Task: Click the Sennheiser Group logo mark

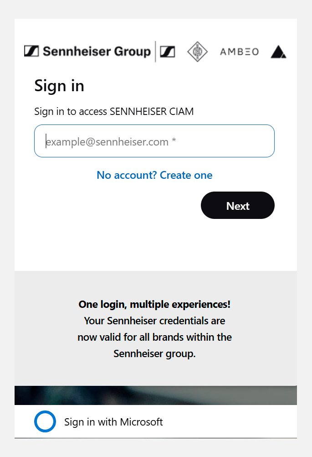Action: click(x=31, y=51)
